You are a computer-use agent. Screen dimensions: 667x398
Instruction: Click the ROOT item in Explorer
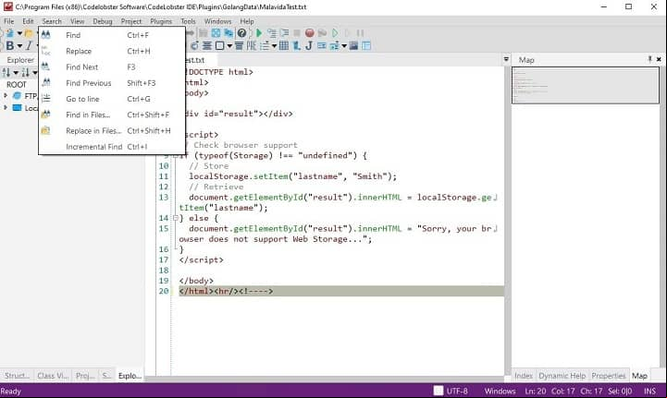click(16, 85)
